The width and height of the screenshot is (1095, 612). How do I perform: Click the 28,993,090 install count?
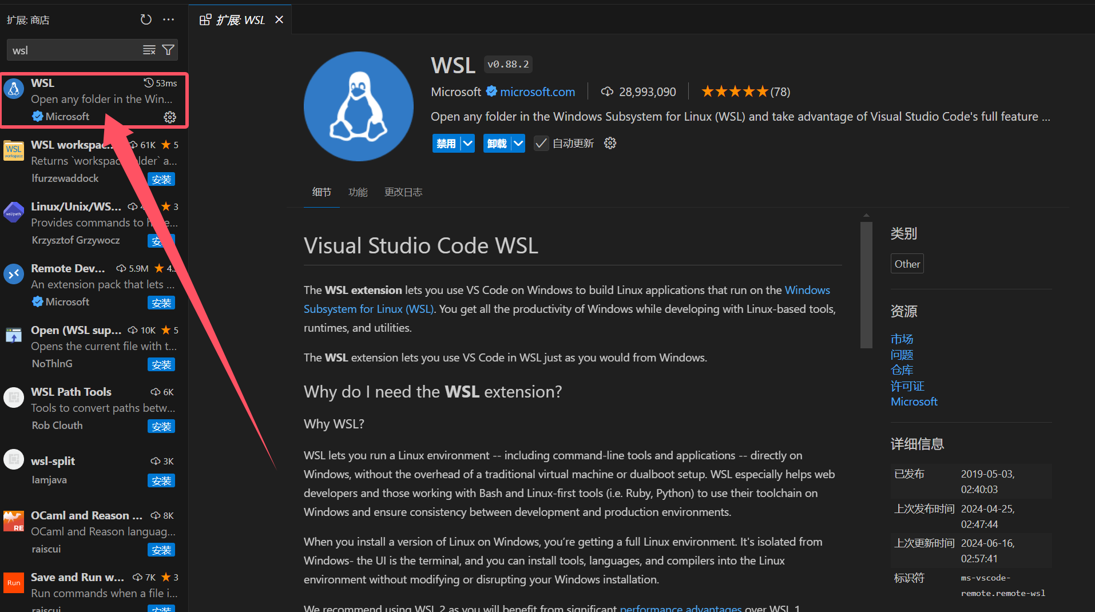pyautogui.click(x=647, y=92)
